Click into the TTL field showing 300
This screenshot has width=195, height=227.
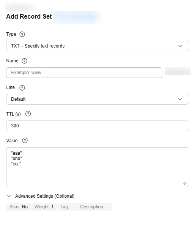point(97,126)
